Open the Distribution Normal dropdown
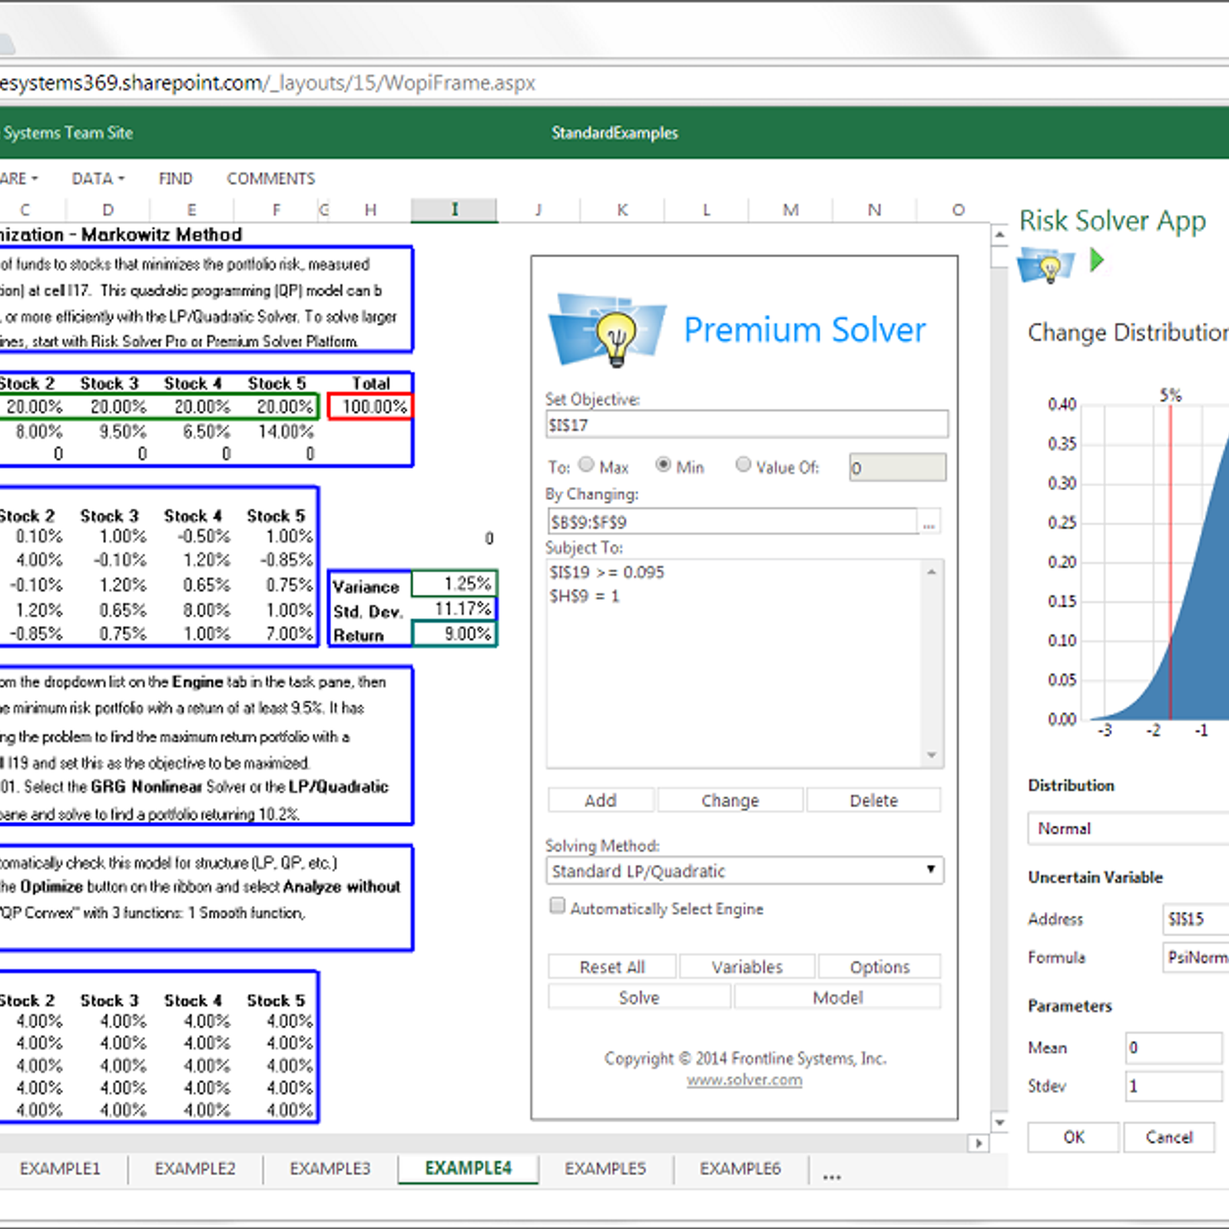The height and width of the screenshot is (1229, 1229). click(x=1128, y=829)
